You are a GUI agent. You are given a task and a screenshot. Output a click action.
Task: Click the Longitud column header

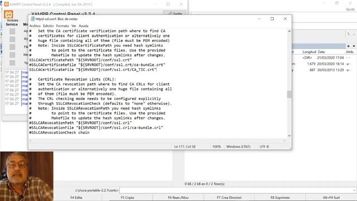pos(309,52)
